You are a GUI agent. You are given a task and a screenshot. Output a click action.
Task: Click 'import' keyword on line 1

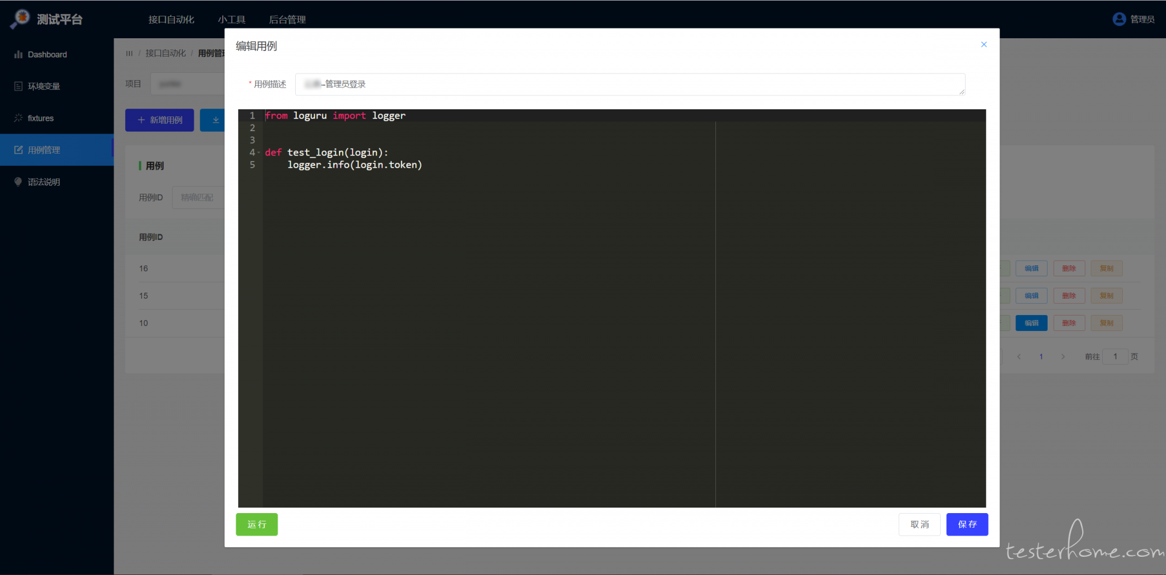349,115
